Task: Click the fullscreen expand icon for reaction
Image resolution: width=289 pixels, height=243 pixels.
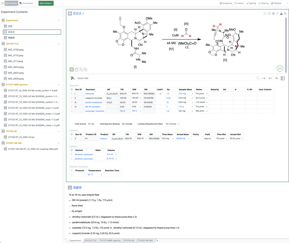Action: pyautogui.click(x=265, y=13)
